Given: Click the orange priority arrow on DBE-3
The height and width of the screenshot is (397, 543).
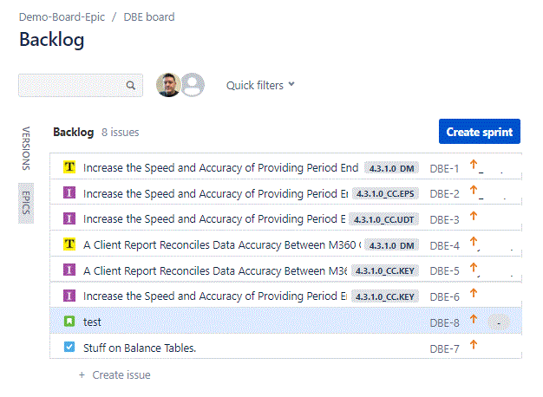Looking at the screenshot, I should 474,216.
